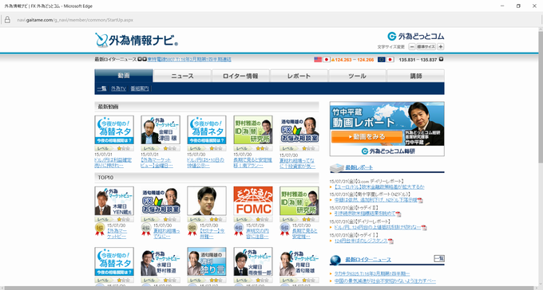Click the horizontal scrollbar at page bottom
Image resolution: width=543 pixels, height=290 pixels.
[269, 288]
